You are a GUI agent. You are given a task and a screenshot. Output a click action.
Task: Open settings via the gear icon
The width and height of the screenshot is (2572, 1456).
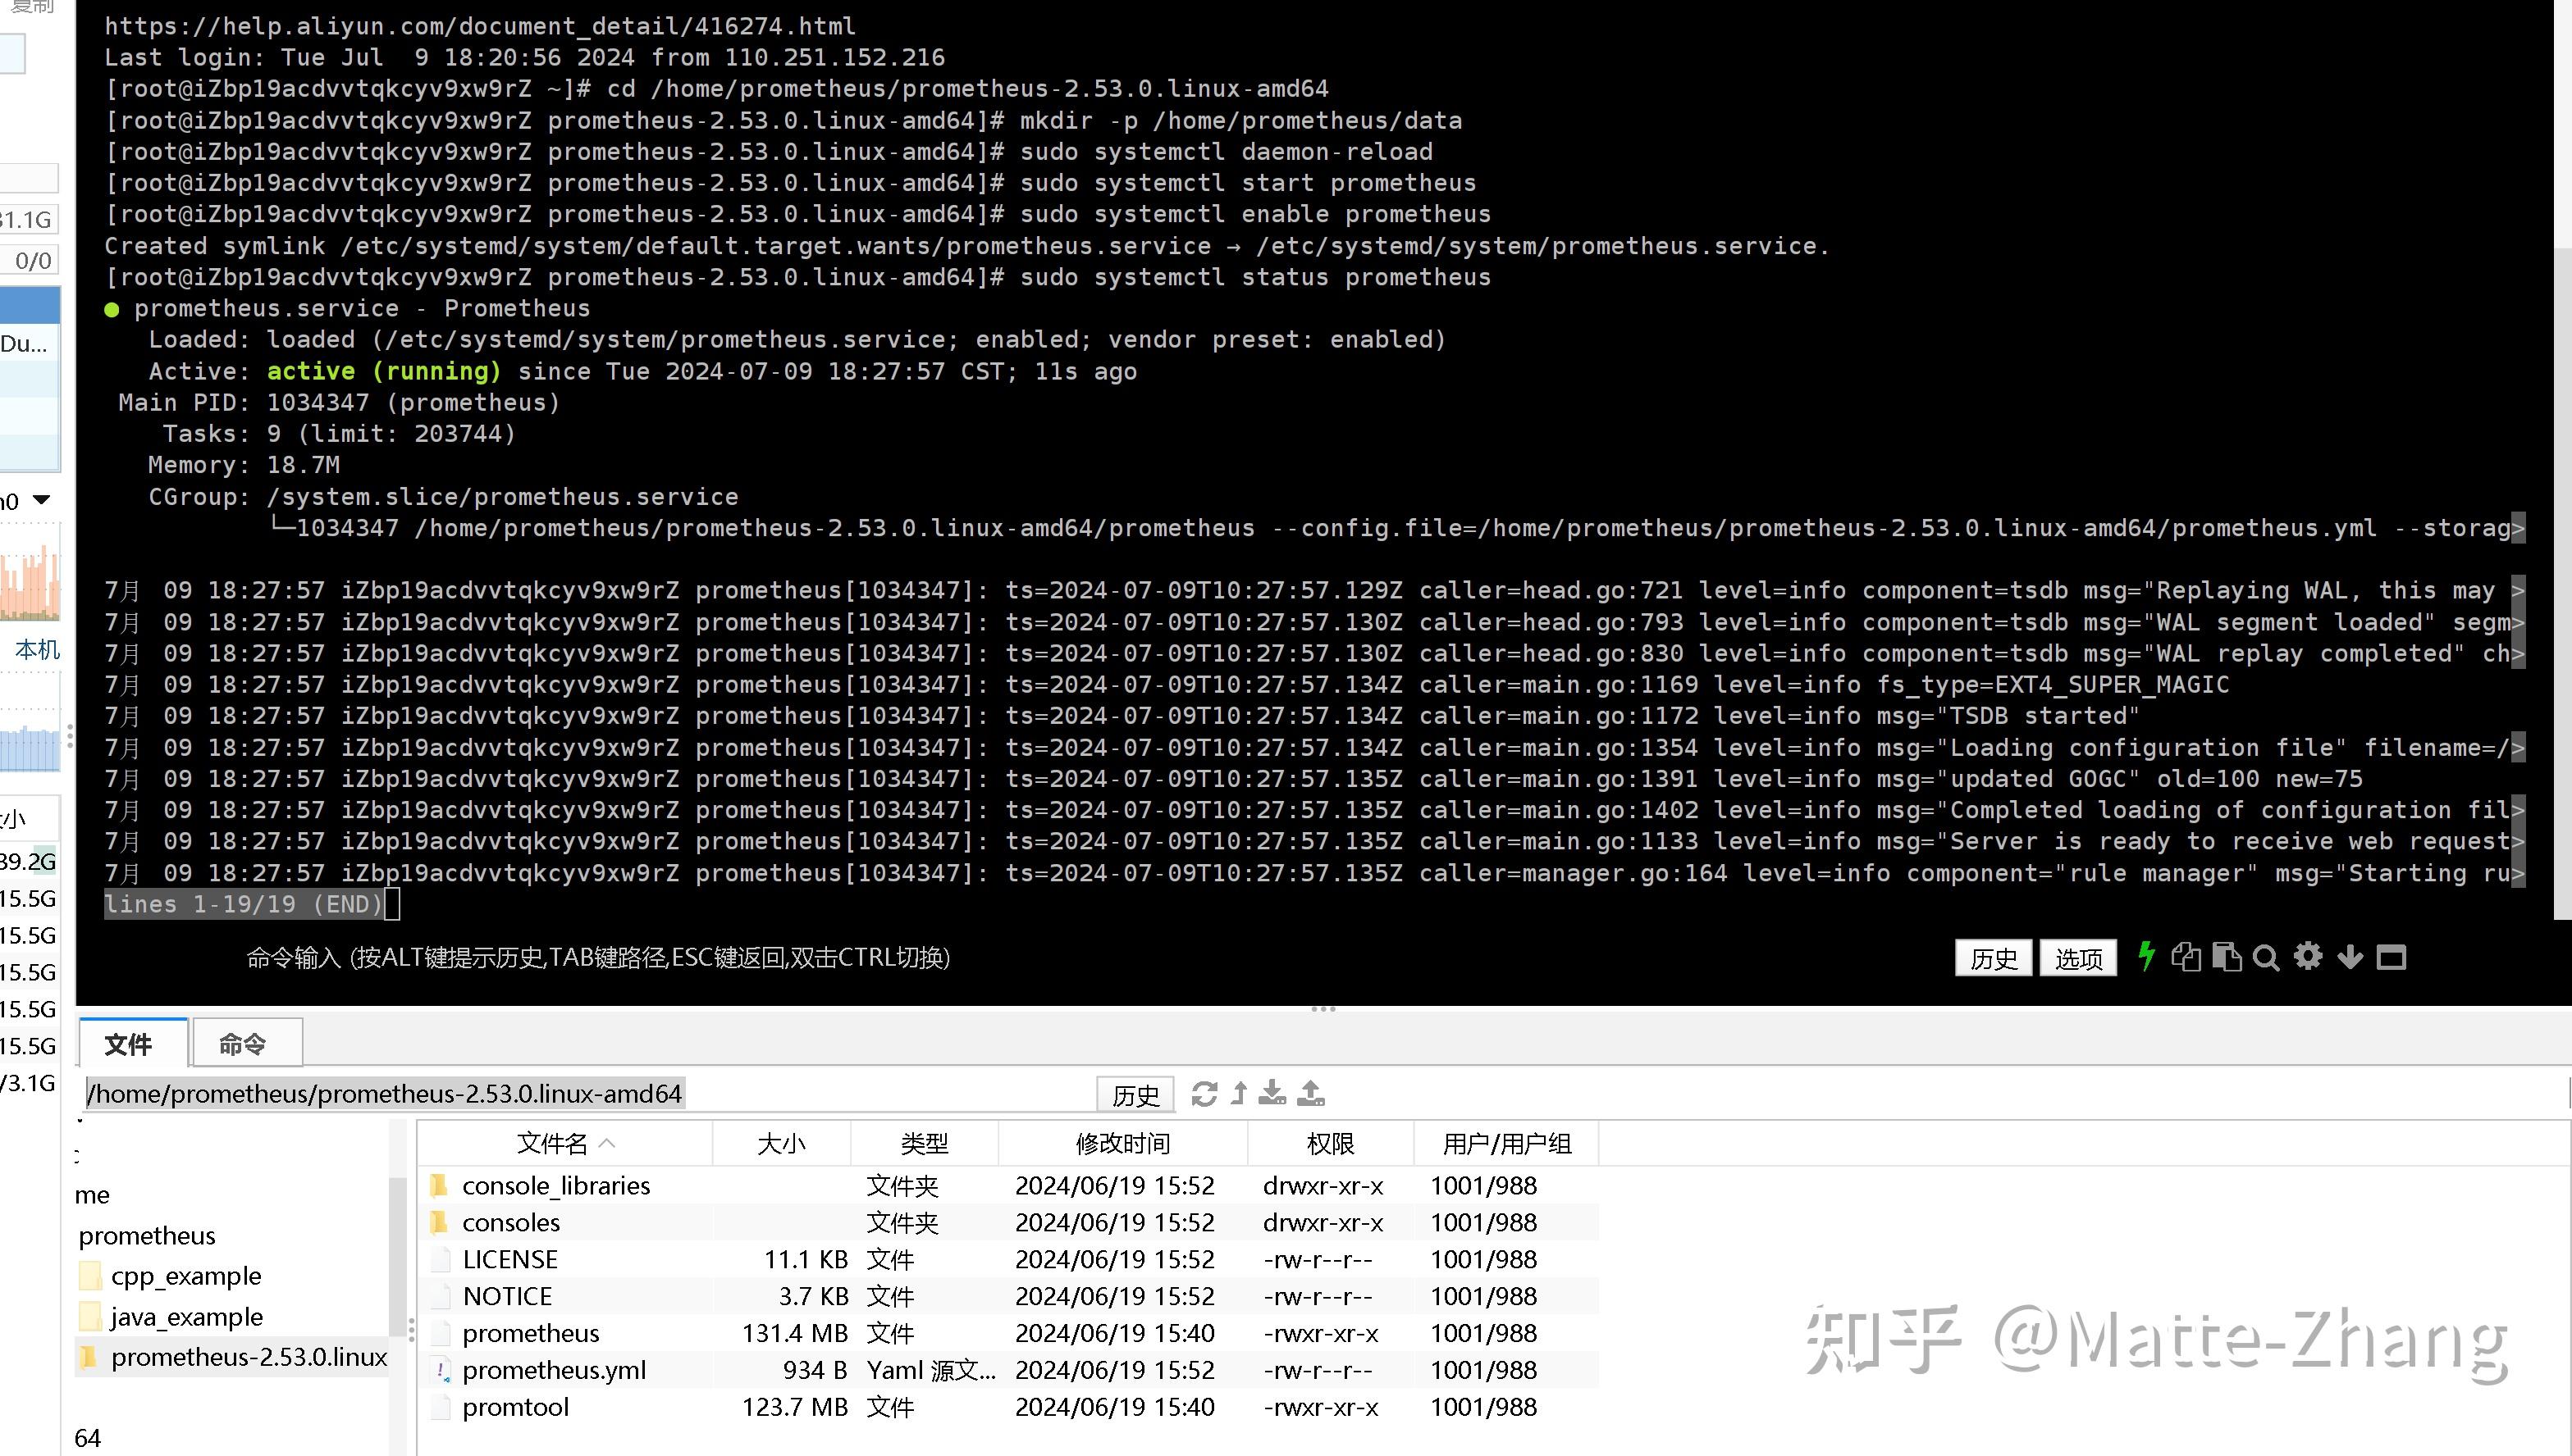coord(2309,957)
